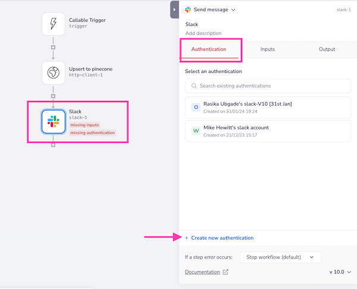Collapse the properties panel with arrow handle

pos(174,9)
